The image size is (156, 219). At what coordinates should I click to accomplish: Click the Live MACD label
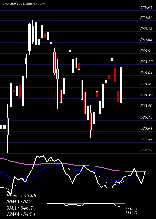point(131,211)
